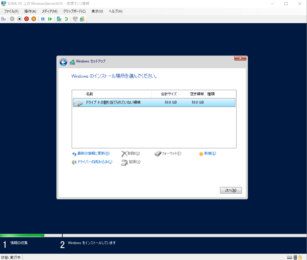Screen dimensions: 307x260
Task: Click the 種類 column header
Action: pos(221,94)
